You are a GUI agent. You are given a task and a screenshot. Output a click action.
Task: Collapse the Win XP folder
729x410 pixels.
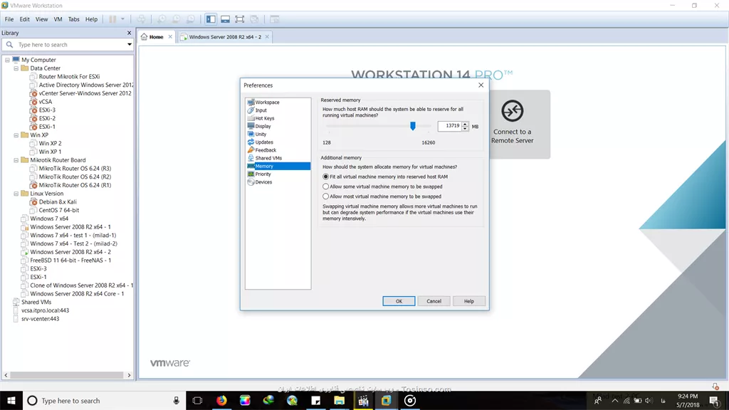pos(16,135)
